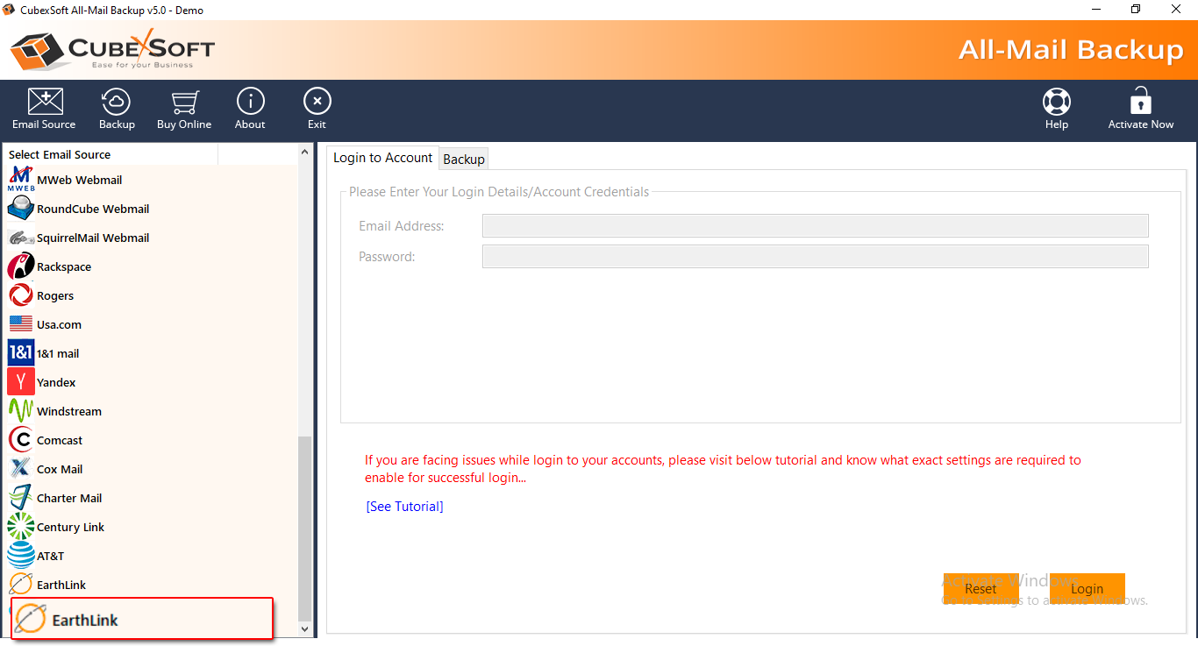The image size is (1198, 646).
Task: Select Yandex from email source list
Action: [56, 382]
